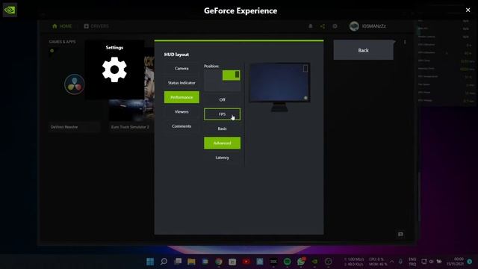Click the monitor preview image

279,87
